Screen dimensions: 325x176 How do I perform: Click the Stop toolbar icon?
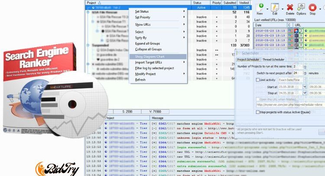point(313,8)
